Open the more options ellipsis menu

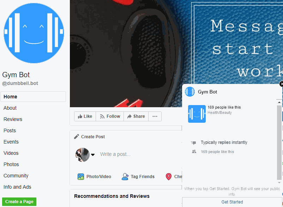point(155,116)
